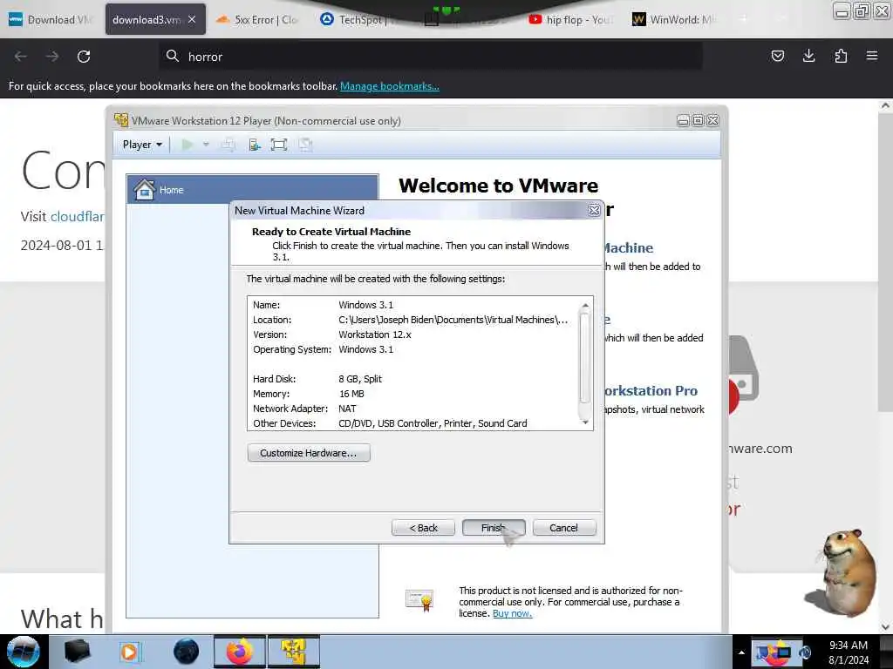Open the Firefox downloads icon
Image resolution: width=893 pixels, height=669 pixels.
[808, 56]
